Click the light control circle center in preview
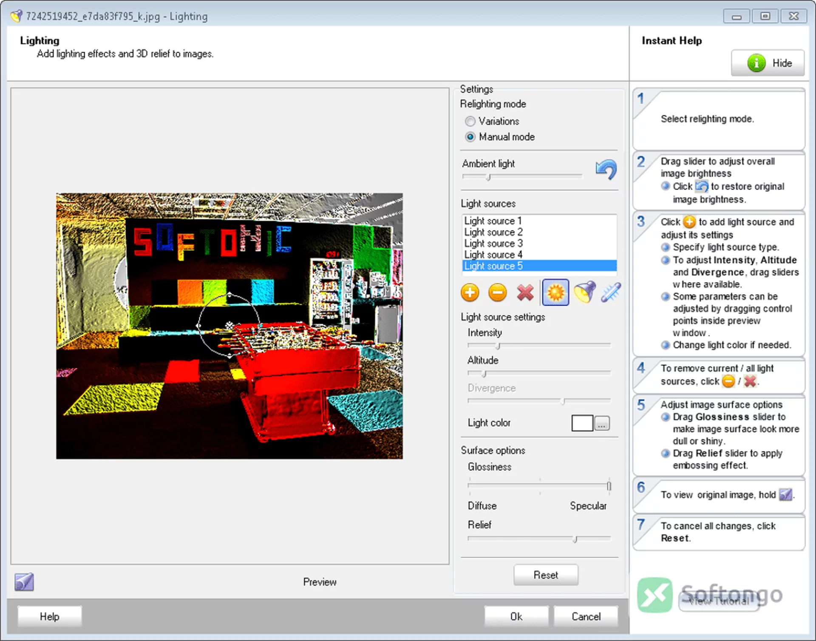This screenshot has width=816, height=641. (x=229, y=326)
